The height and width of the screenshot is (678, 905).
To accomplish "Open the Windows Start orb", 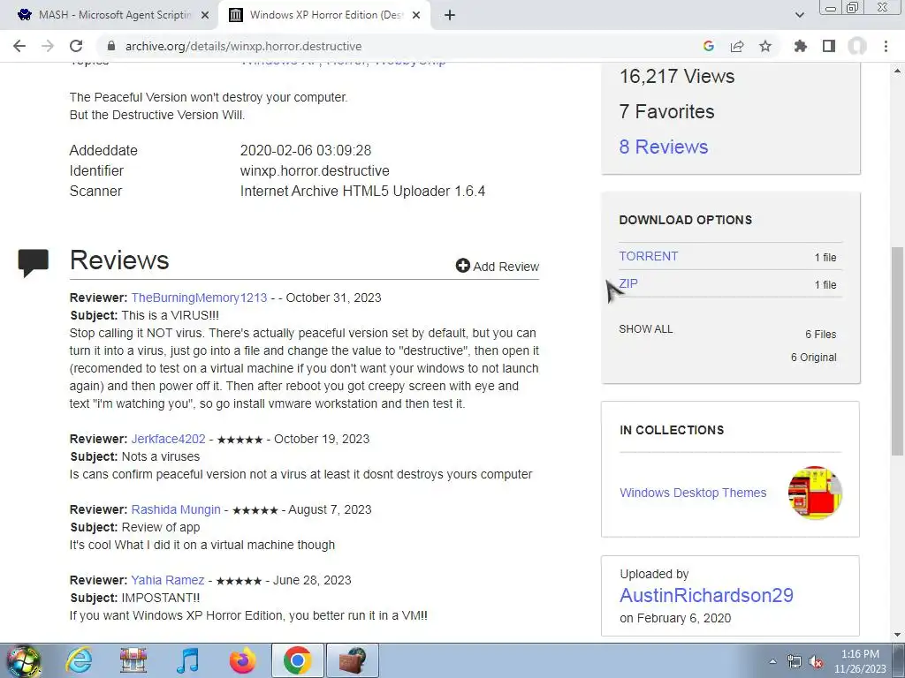I will coord(24,660).
